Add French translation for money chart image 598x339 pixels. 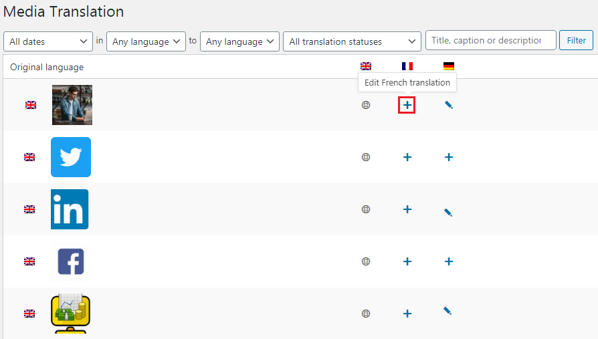pos(407,314)
